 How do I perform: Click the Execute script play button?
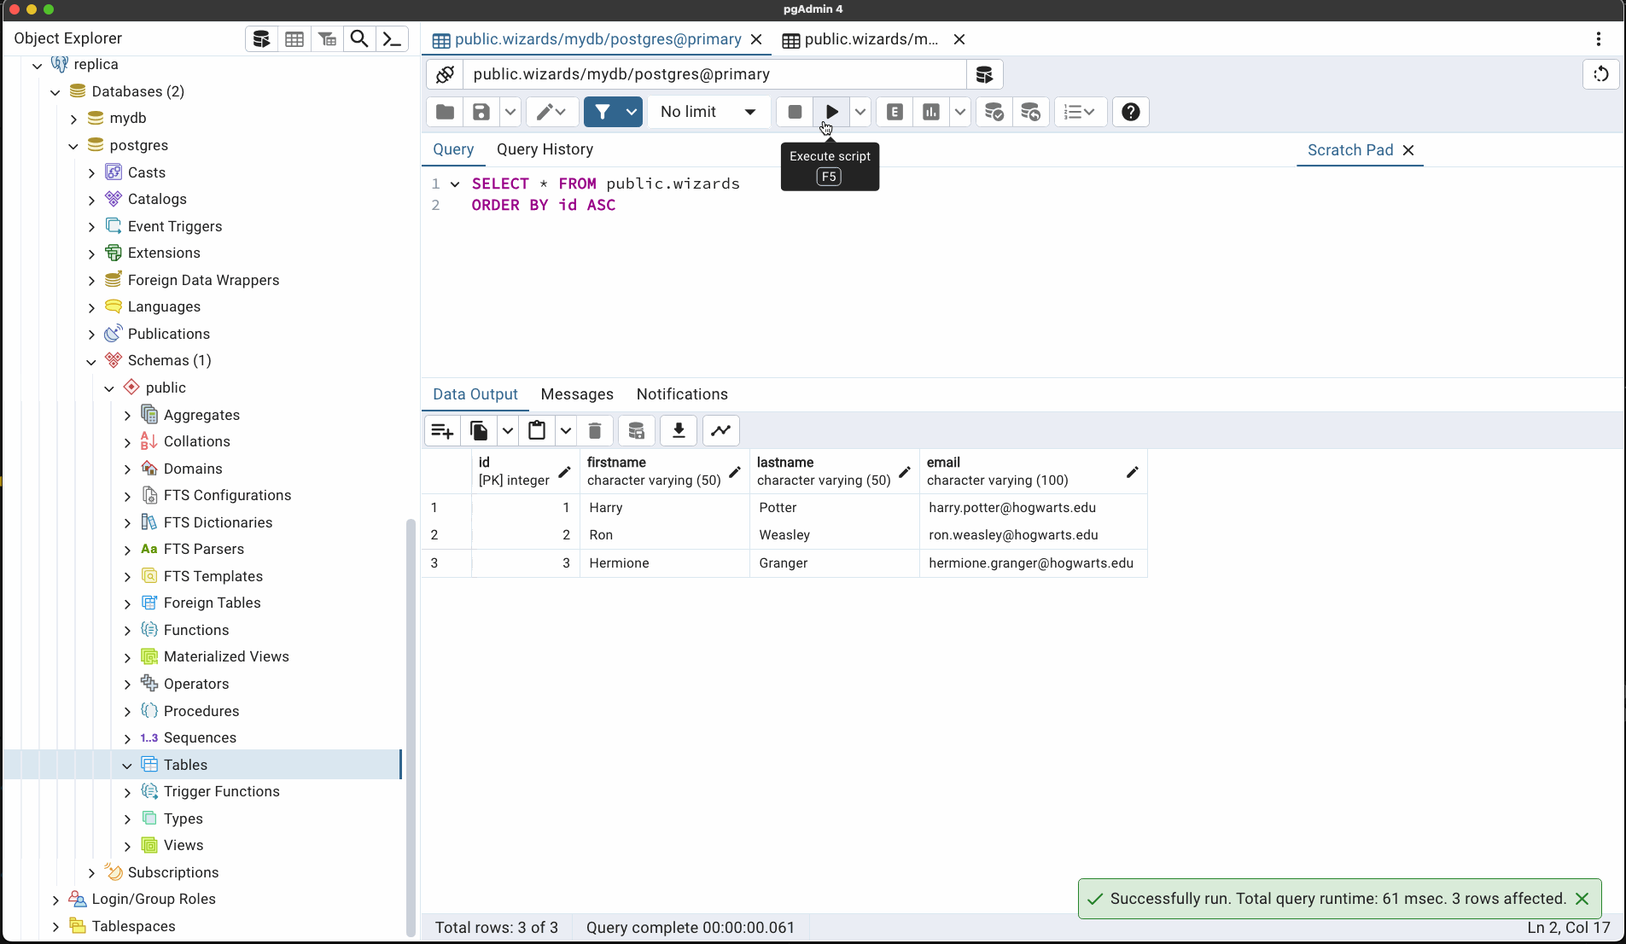tap(831, 112)
